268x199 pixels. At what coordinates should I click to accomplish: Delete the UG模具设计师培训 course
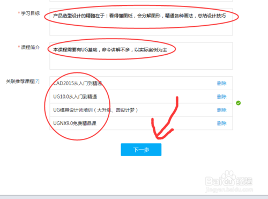221,110
